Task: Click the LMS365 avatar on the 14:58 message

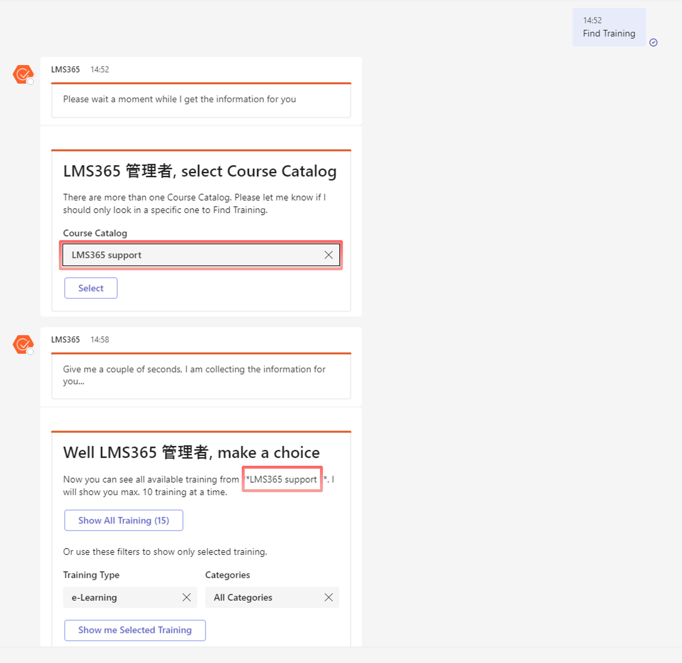Action: pyautogui.click(x=23, y=344)
